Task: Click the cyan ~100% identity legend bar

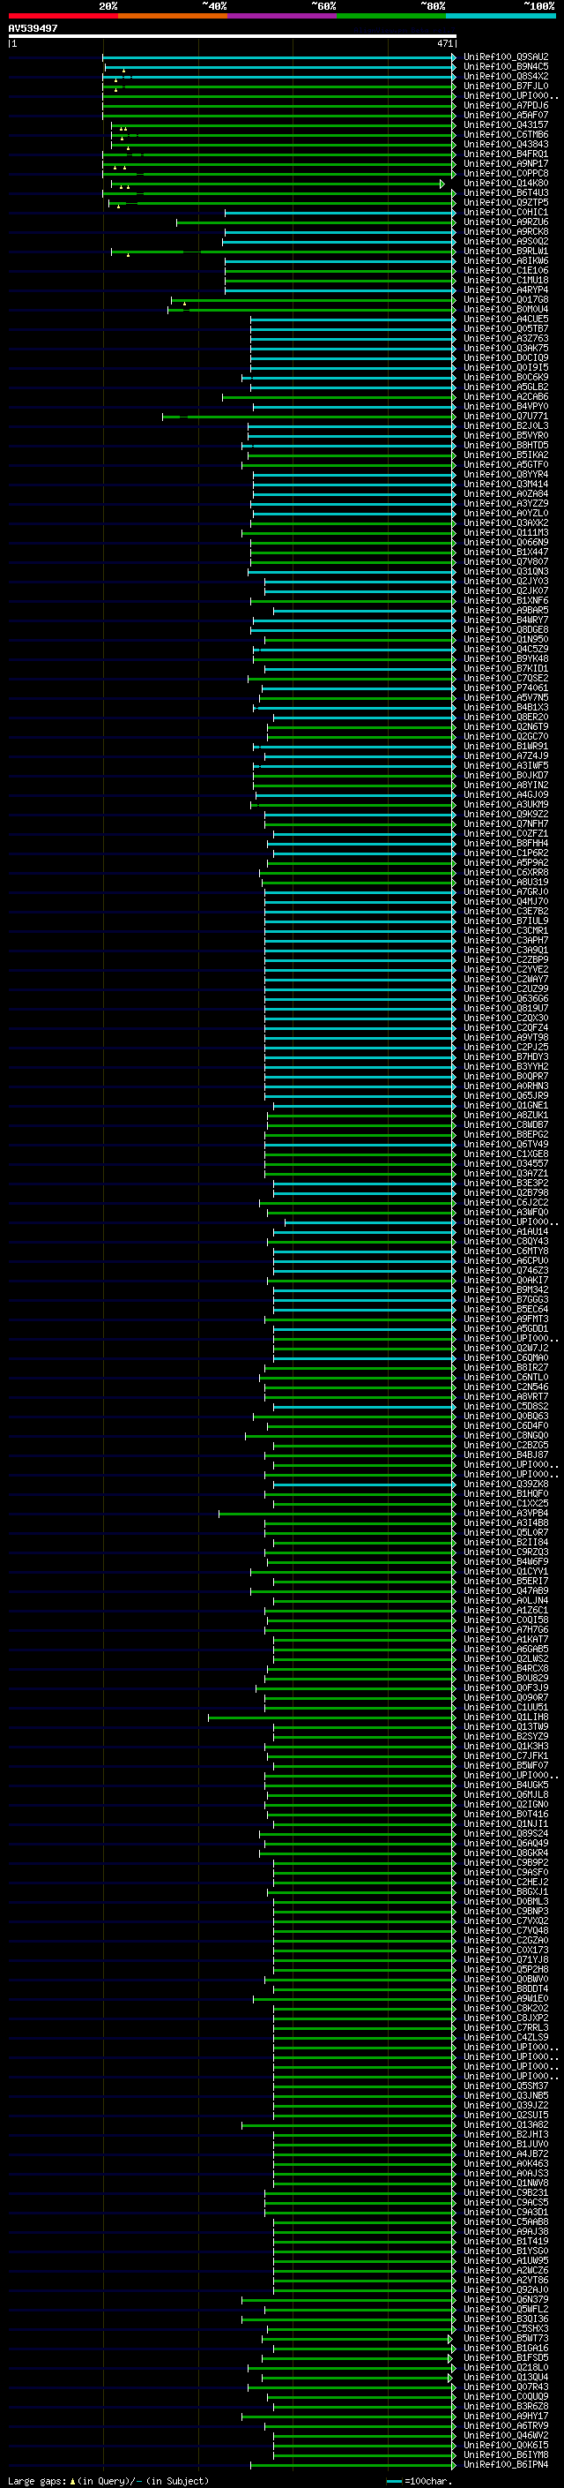Action: tap(501, 16)
